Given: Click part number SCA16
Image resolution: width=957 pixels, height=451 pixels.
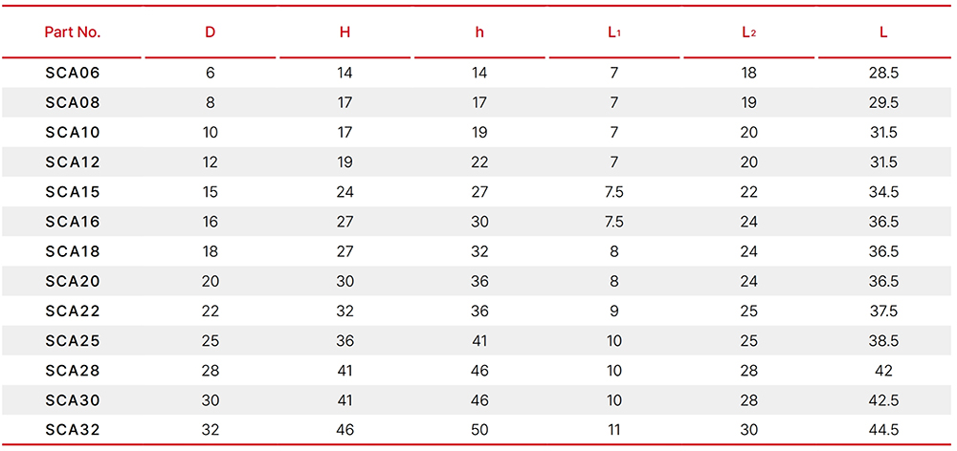Looking at the screenshot, I should pyautogui.click(x=72, y=223).
